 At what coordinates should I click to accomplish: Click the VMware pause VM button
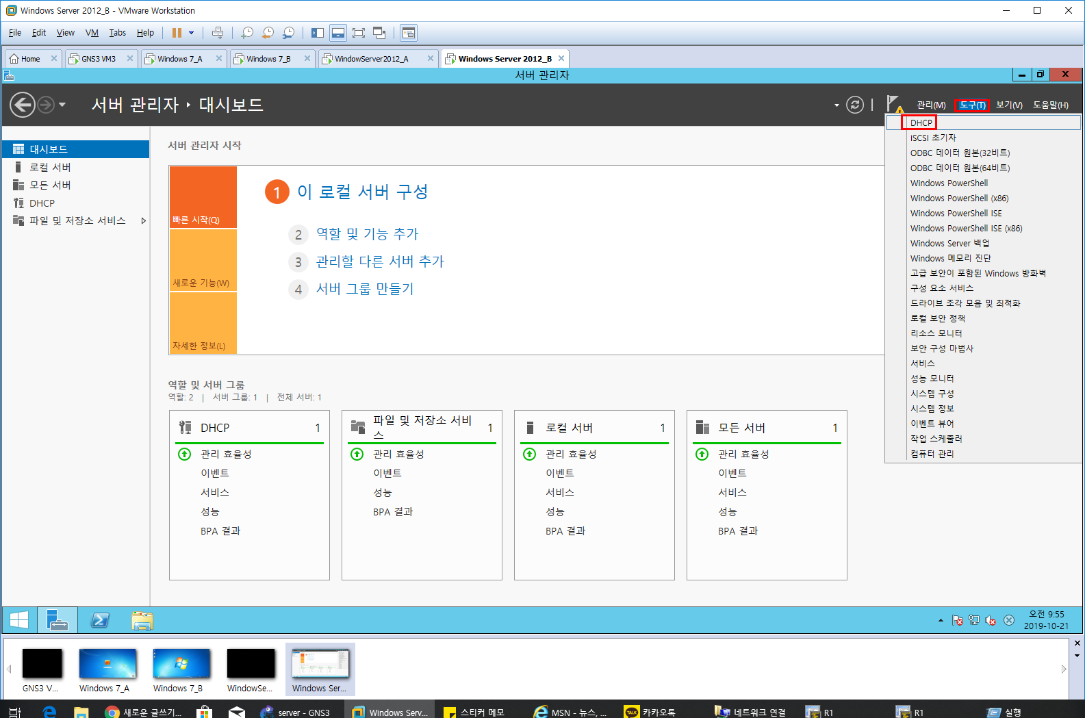(177, 33)
